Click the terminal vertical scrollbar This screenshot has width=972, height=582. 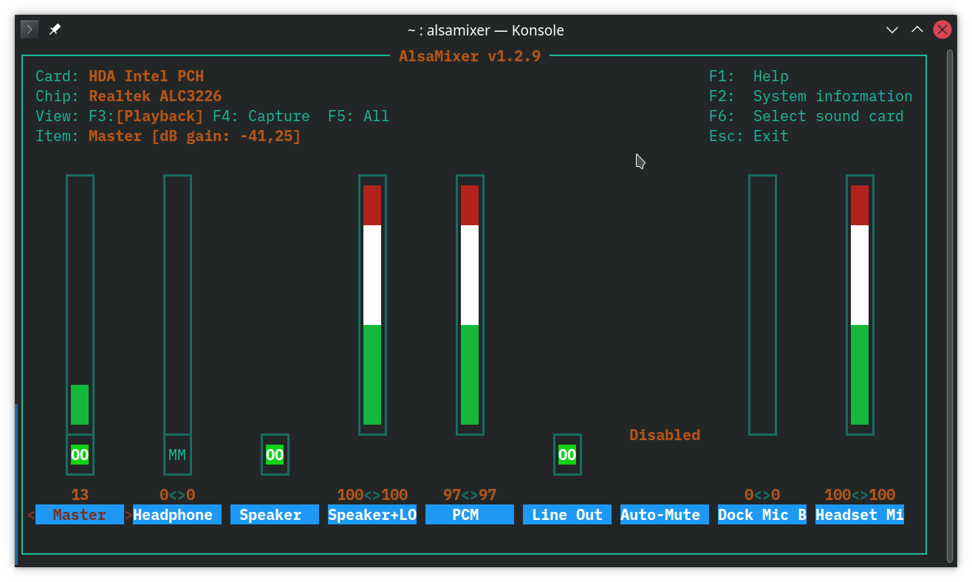(x=950, y=304)
